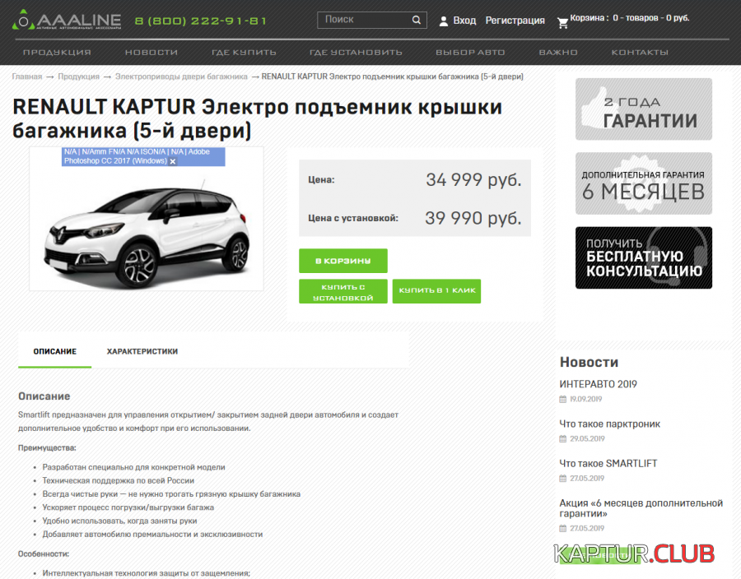Call phone number 8 (800) 222-91-81

pos(201,21)
